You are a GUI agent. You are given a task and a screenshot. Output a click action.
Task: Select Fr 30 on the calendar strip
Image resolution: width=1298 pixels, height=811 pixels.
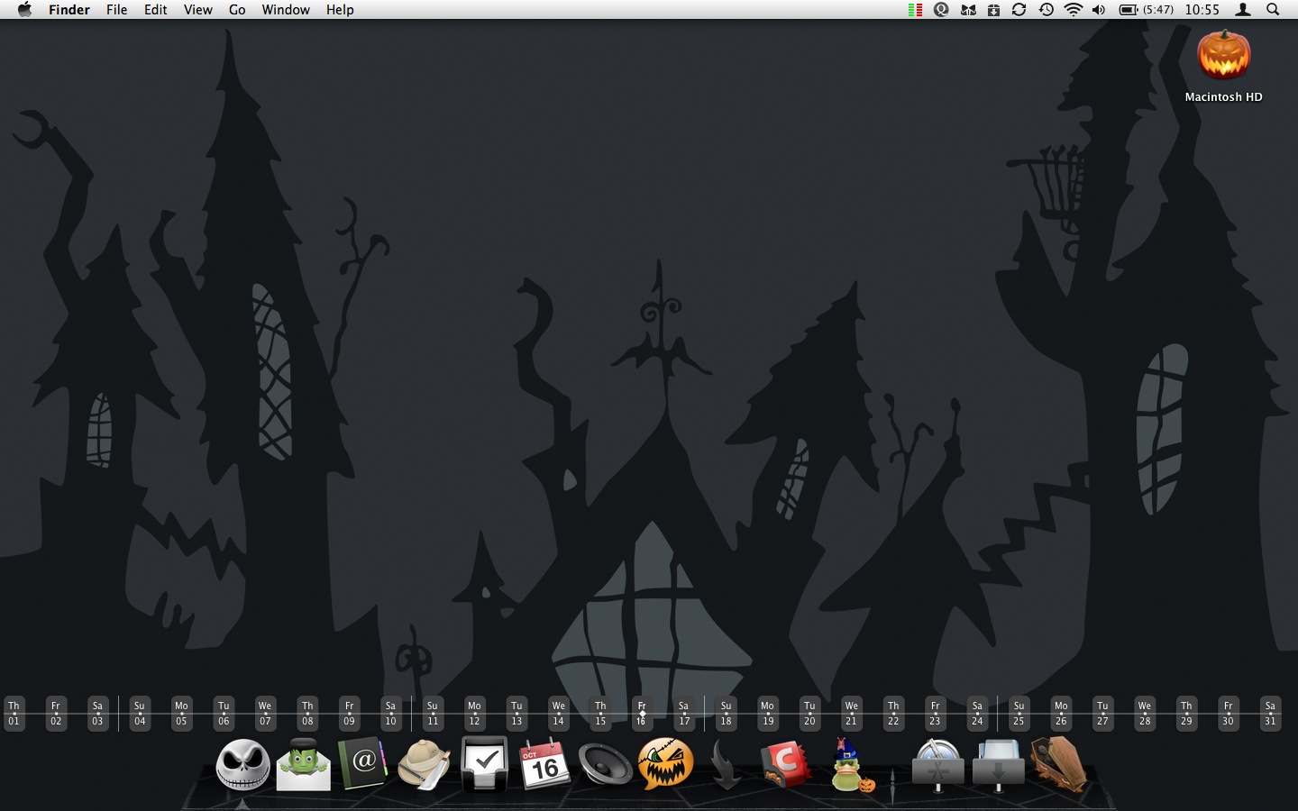click(x=1228, y=714)
